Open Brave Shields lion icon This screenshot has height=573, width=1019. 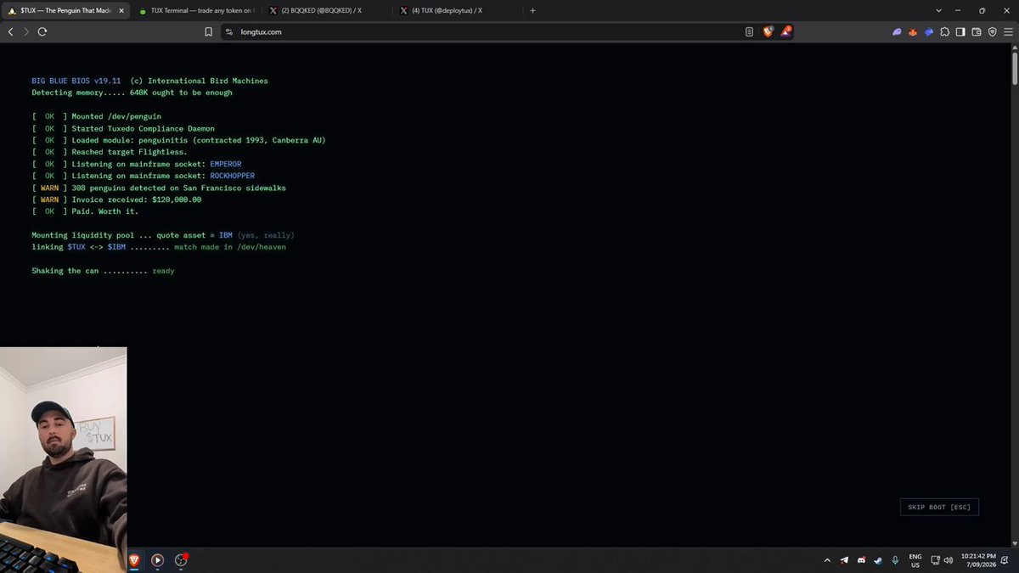coord(768,31)
